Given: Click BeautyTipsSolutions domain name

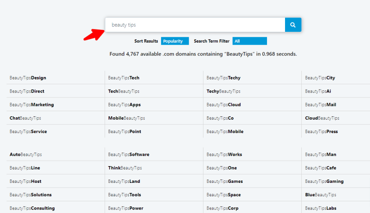Looking at the screenshot, I should pos(31,195).
